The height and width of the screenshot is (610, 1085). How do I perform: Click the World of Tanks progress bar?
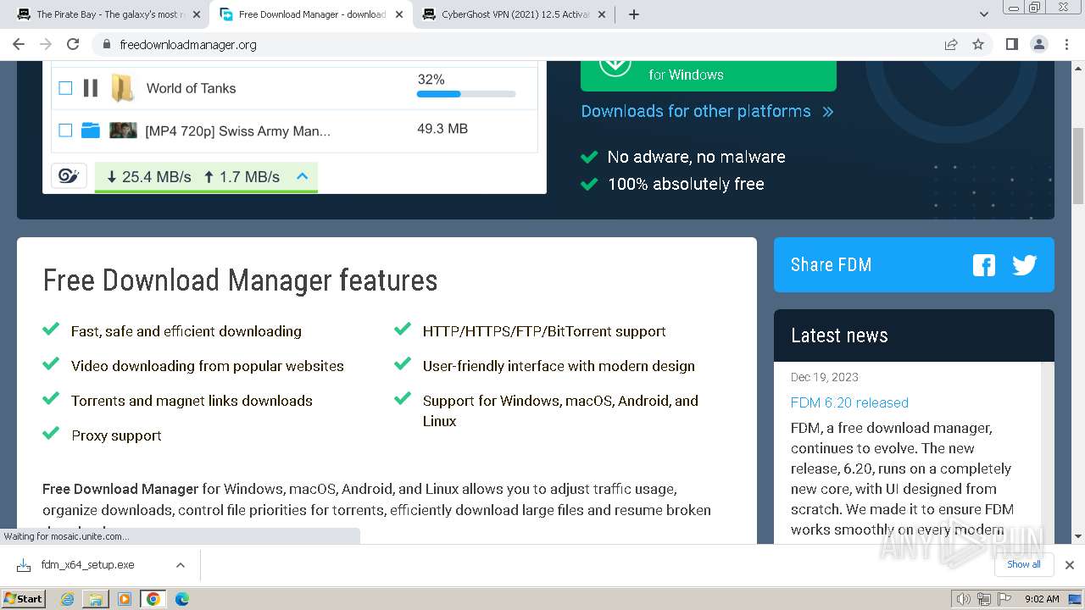pyautogui.click(x=466, y=94)
